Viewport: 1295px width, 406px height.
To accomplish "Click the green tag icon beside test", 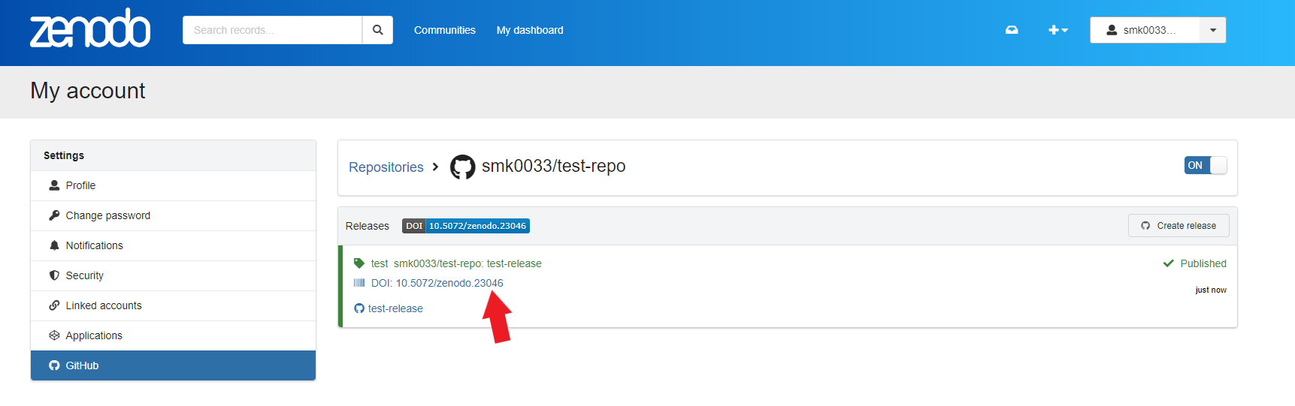I will (x=359, y=263).
